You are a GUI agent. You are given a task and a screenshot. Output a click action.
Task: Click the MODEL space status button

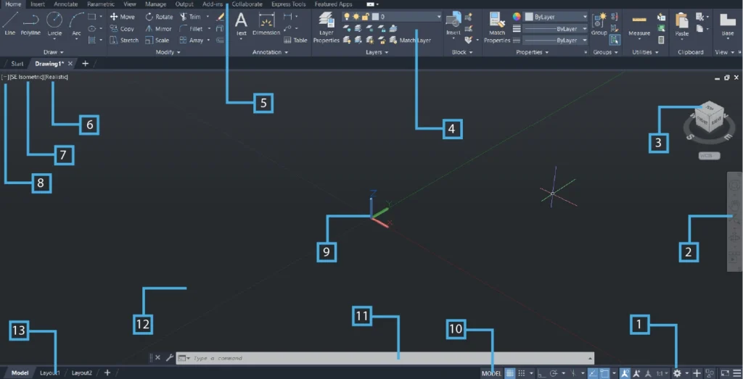point(491,373)
